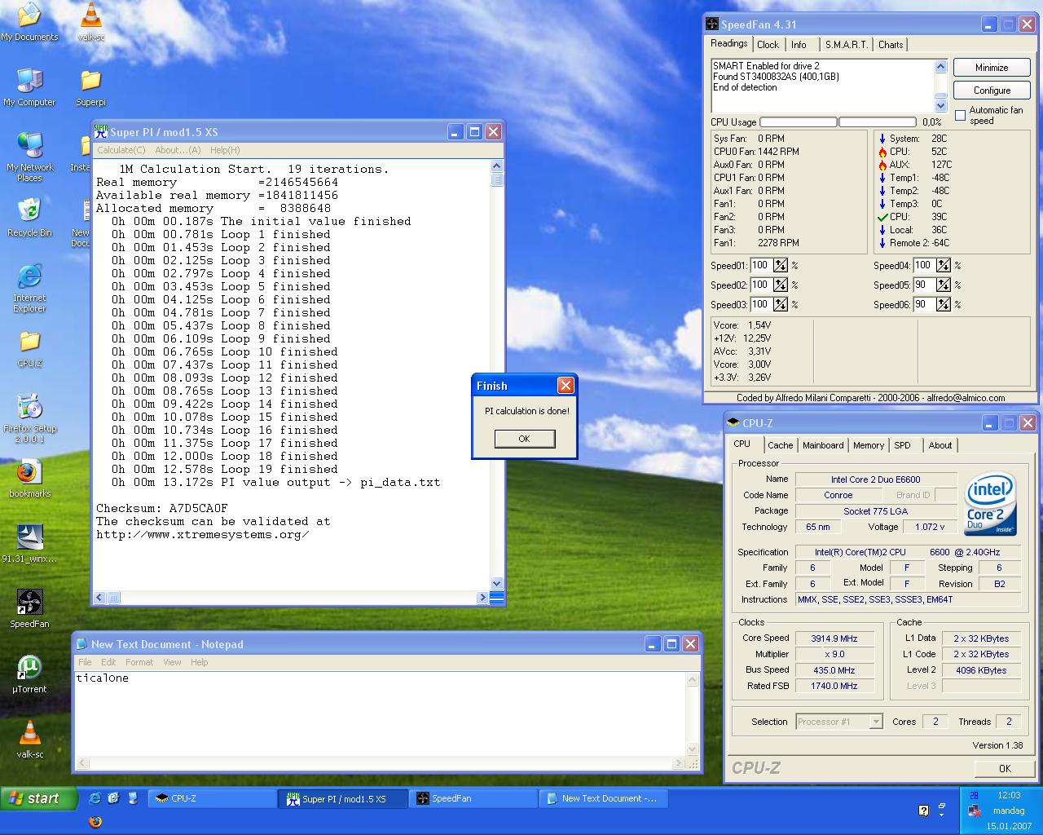Open the valk-sc VLC icon at top of desktop
The width and height of the screenshot is (1043, 835).
(90, 22)
